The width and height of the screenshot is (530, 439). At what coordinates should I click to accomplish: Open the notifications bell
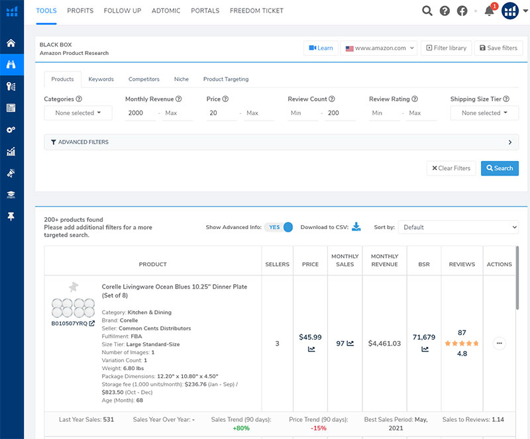tap(489, 11)
